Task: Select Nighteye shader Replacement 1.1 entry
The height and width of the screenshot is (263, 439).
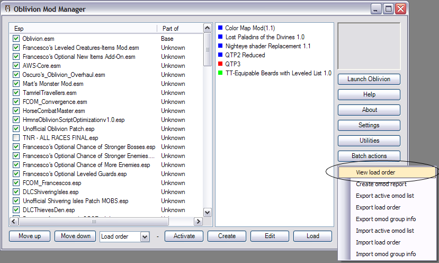Action: (268, 46)
